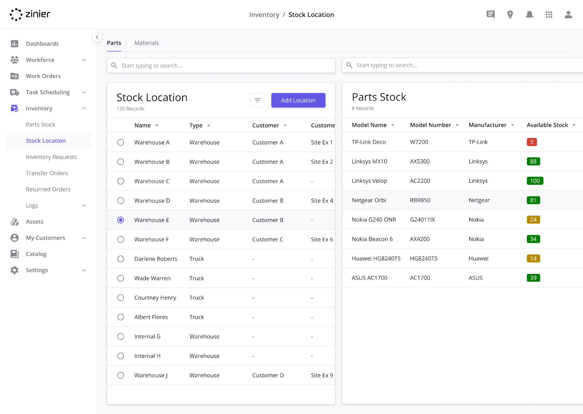Focus the Parts Stock search field
This screenshot has height=414, width=583.
tap(462, 65)
